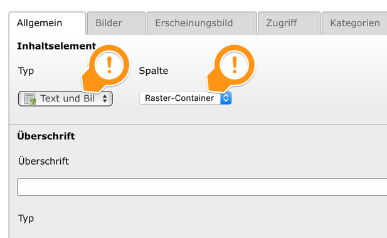Click the Typ label under Inhaltselement
The width and height of the screenshot is (387, 238).
[26, 71]
